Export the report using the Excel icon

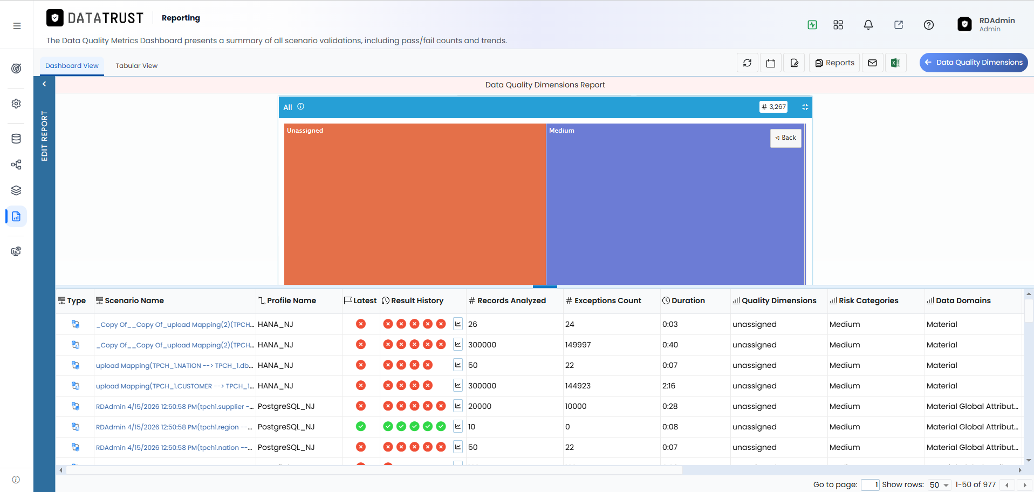[895, 63]
